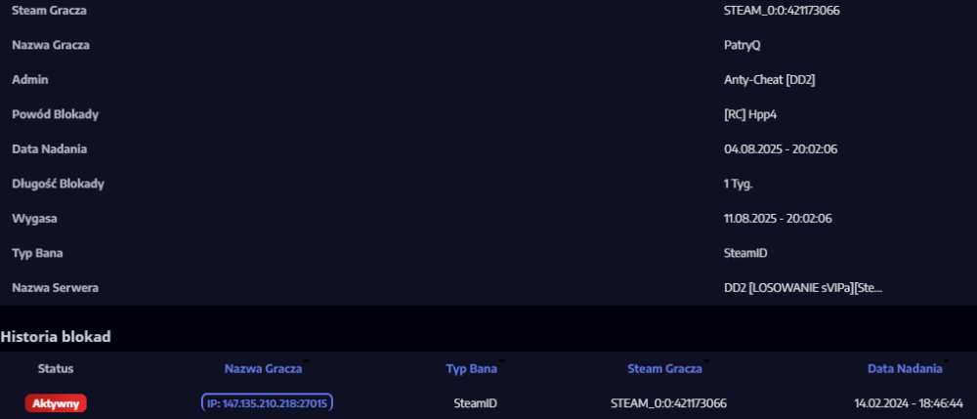This screenshot has height=419, width=977.
Task: Click the Nazwa Gracza label in details
Action: pos(51,46)
